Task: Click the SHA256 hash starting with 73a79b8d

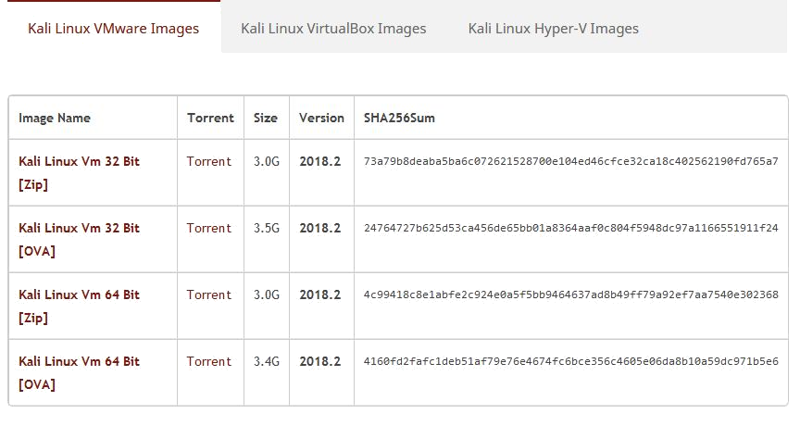Action: click(x=570, y=162)
